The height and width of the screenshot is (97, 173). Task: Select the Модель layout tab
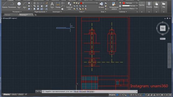click(x=6, y=94)
